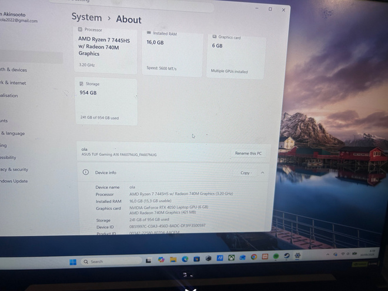Open the Xbox app in taskbar

click(x=231, y=258)
